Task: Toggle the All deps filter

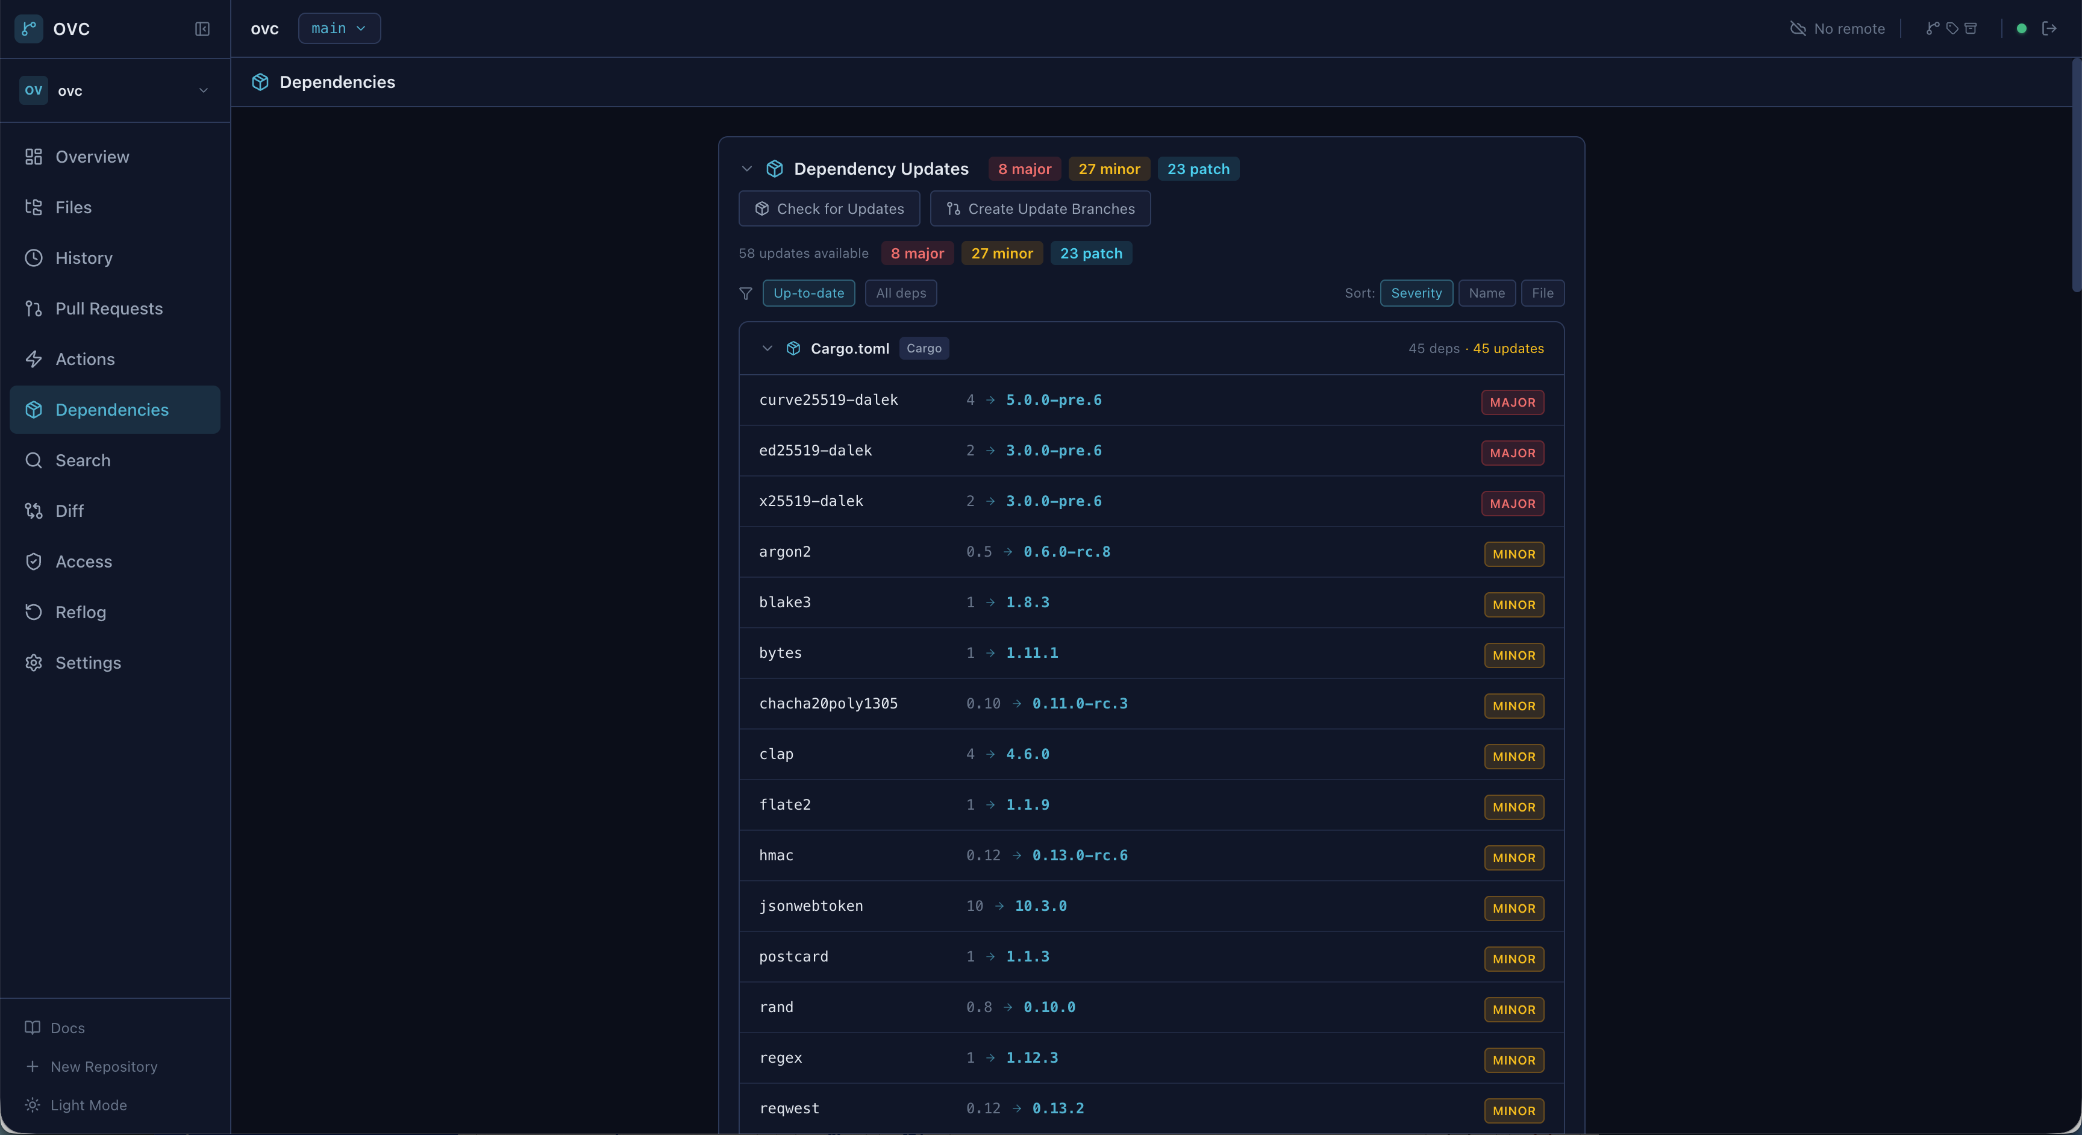Action: click(901, 293)
